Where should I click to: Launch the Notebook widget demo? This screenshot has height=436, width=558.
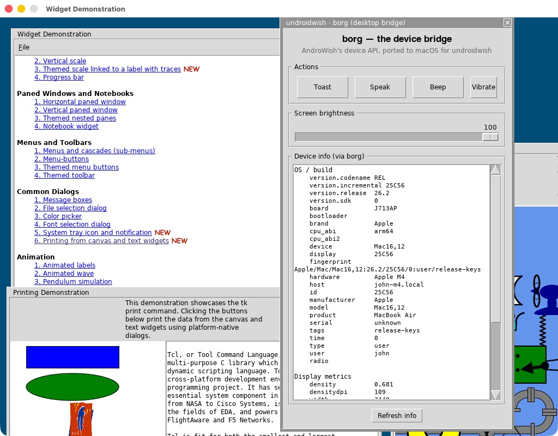click(x=66, y=126)
